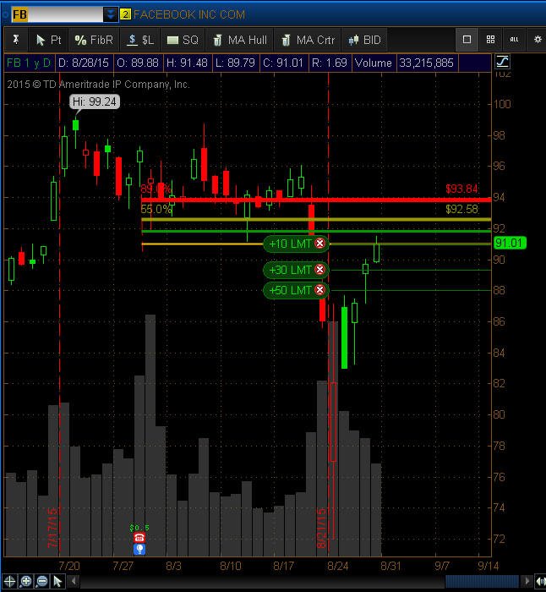Add the MA Crtr study
546x592 pixels.
point(308,40)
